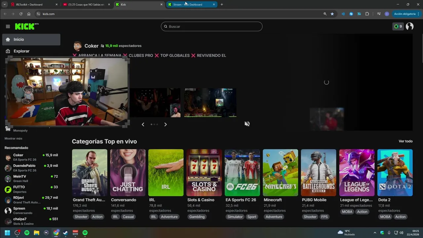
Task: Open the media controls icon in toolbar
Action: (379, 14)
